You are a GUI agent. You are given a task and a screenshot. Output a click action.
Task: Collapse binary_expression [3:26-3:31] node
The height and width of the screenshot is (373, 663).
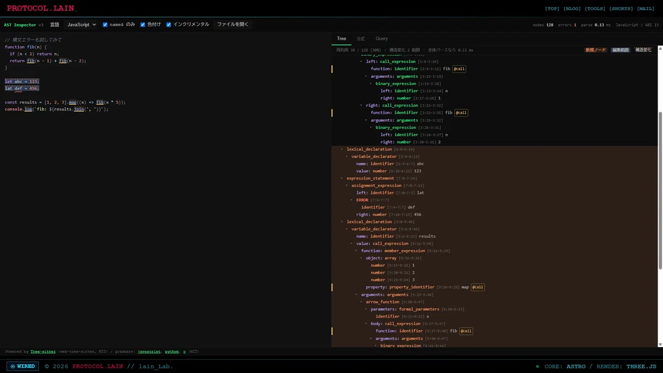(x=371, y=127)
